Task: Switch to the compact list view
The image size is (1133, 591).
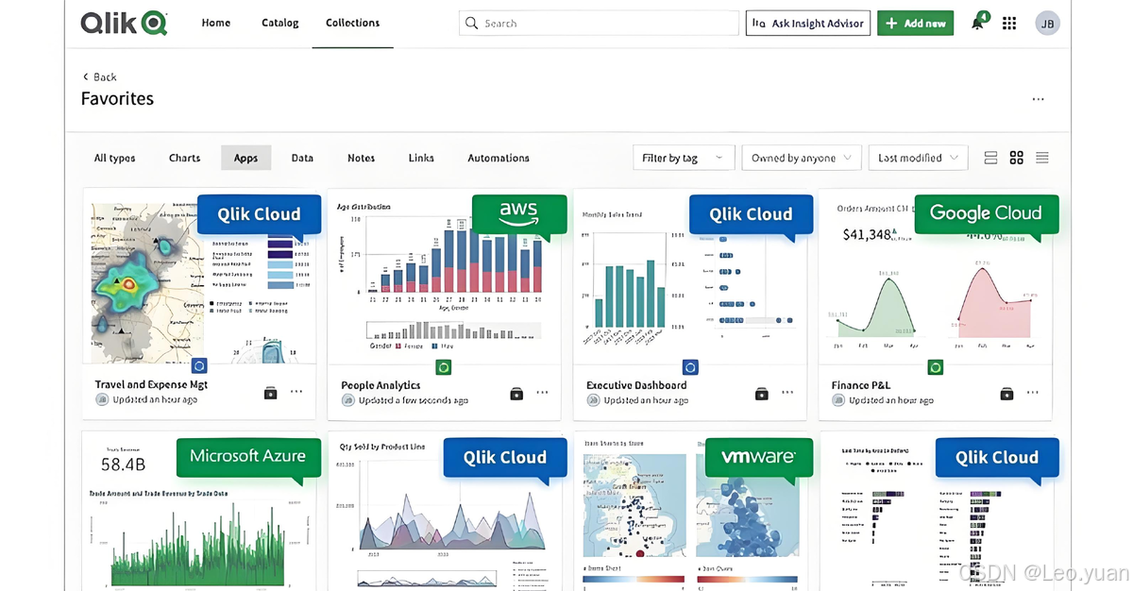Action: tap(1041, 158)
